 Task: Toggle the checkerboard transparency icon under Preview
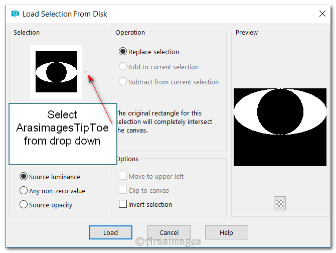pos(280,203)
